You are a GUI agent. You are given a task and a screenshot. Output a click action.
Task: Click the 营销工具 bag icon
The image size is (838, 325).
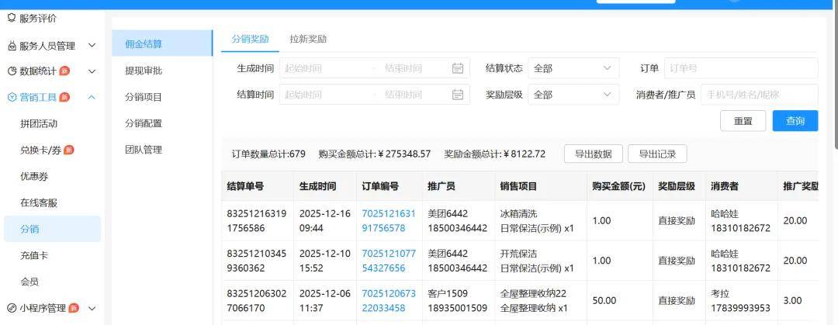tap(12, 97)
